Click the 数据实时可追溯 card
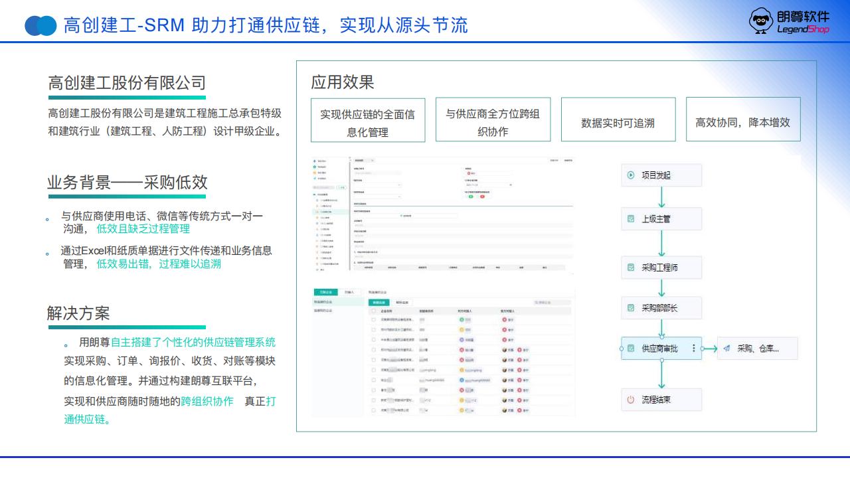 (x=618, y=119)
